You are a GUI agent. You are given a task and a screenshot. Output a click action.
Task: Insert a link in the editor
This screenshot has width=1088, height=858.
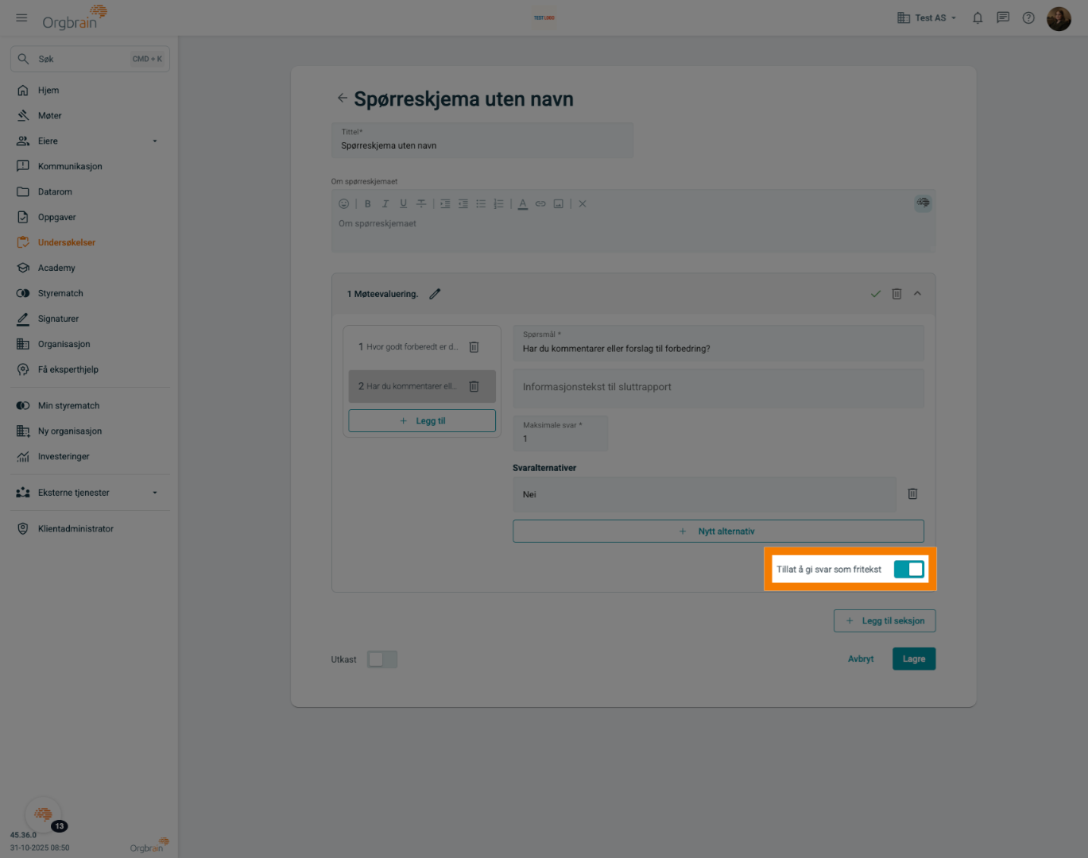coord(540,204)
